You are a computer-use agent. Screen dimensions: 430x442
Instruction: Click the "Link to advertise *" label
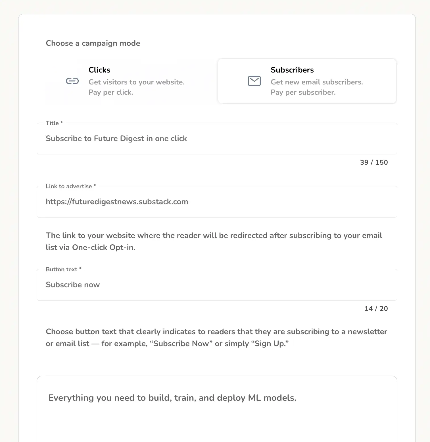point(71,186)
